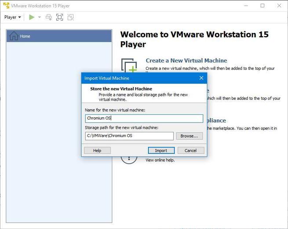Viewport: 288px width, 229px height.
Task: Click 'Storage path for the new virtual machine:' label
Action: [x=122, y=127]
